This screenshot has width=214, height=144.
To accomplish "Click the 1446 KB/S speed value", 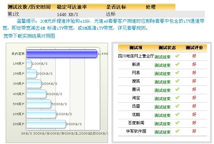I will pyautogui.click(x=67, y=14).
